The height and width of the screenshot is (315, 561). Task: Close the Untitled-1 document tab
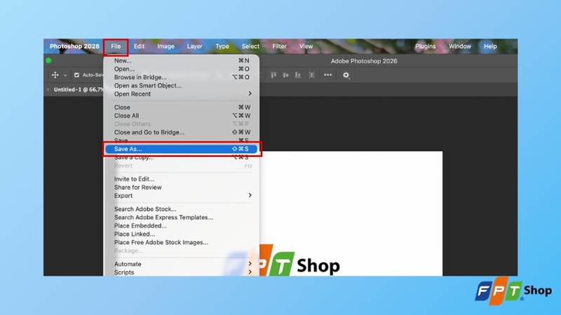click(48, 90)
